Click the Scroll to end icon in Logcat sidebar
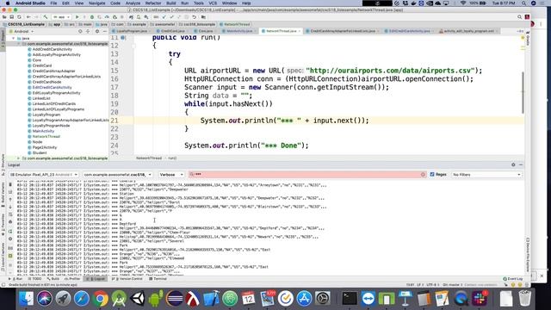Viewport: 551px width, 310px height. coord(10,192)
